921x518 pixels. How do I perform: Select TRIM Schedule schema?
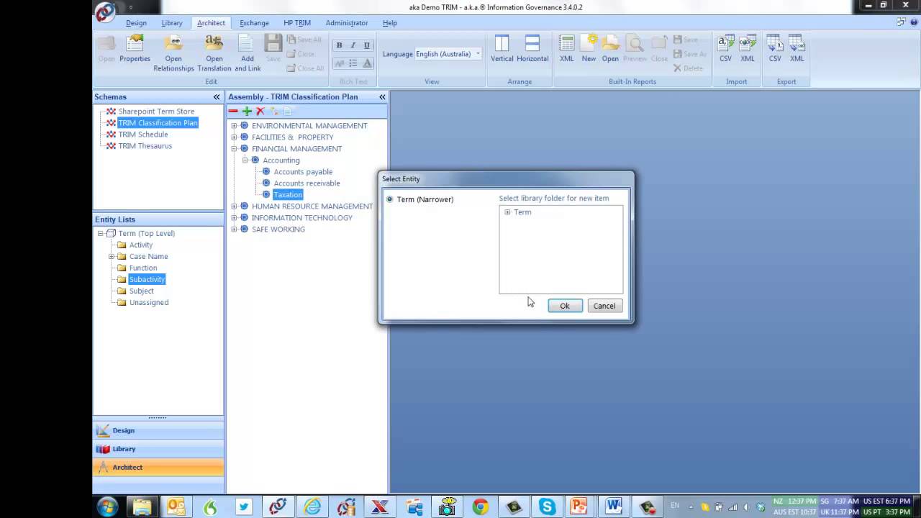pos(142,135)
